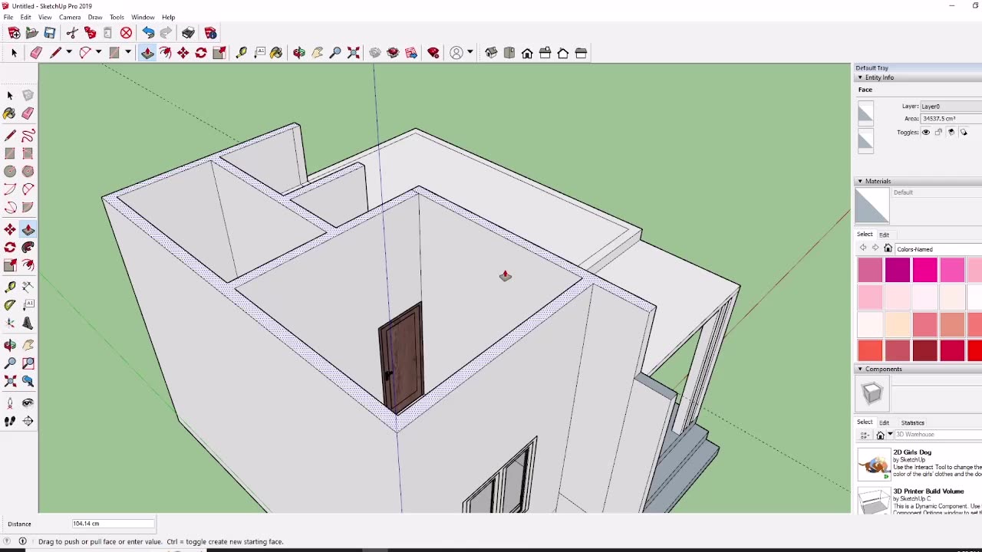
Task: Open the Edit menu
Action: point(25,17)
